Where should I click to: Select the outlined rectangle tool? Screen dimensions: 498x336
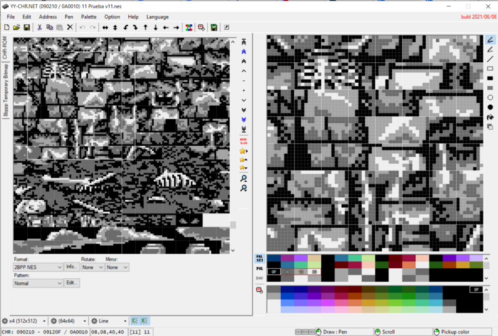tap(490, 68)
